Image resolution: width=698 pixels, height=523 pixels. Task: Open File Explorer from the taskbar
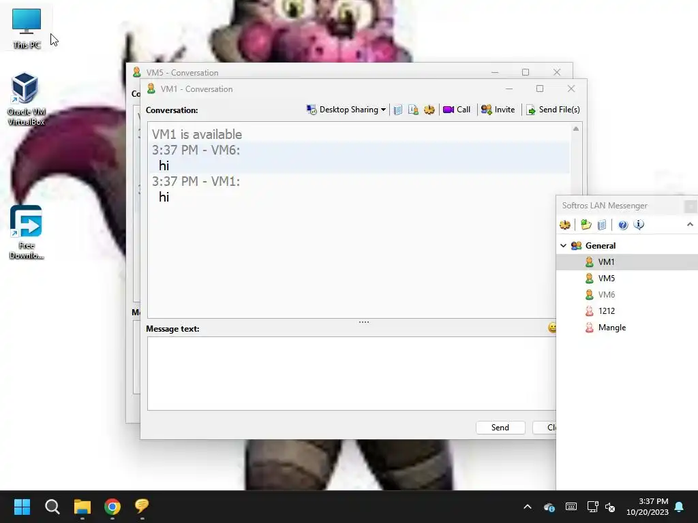(x=82, y=507)
